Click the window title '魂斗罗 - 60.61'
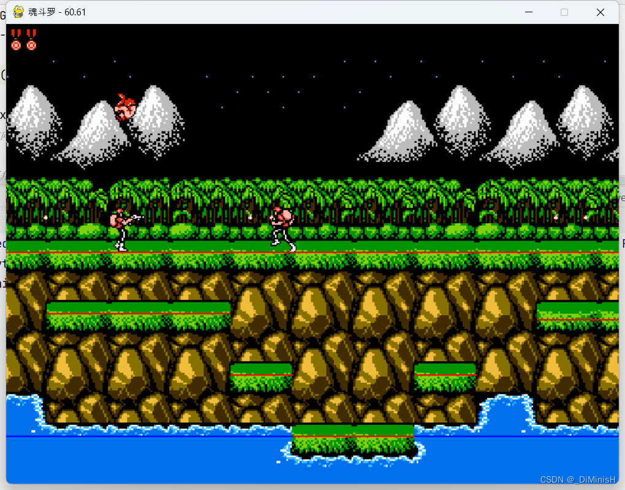The image size is (625, 490). point(57,12)
